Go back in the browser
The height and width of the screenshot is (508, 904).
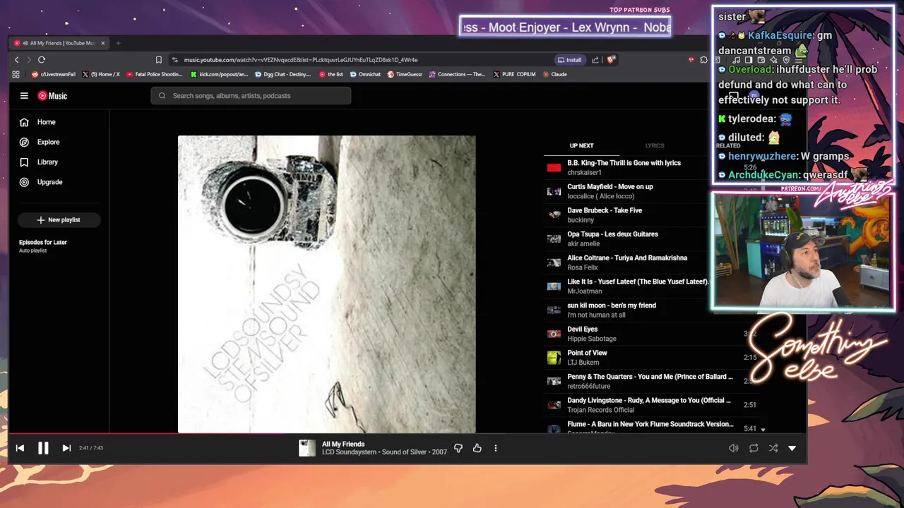click(17, 60)
